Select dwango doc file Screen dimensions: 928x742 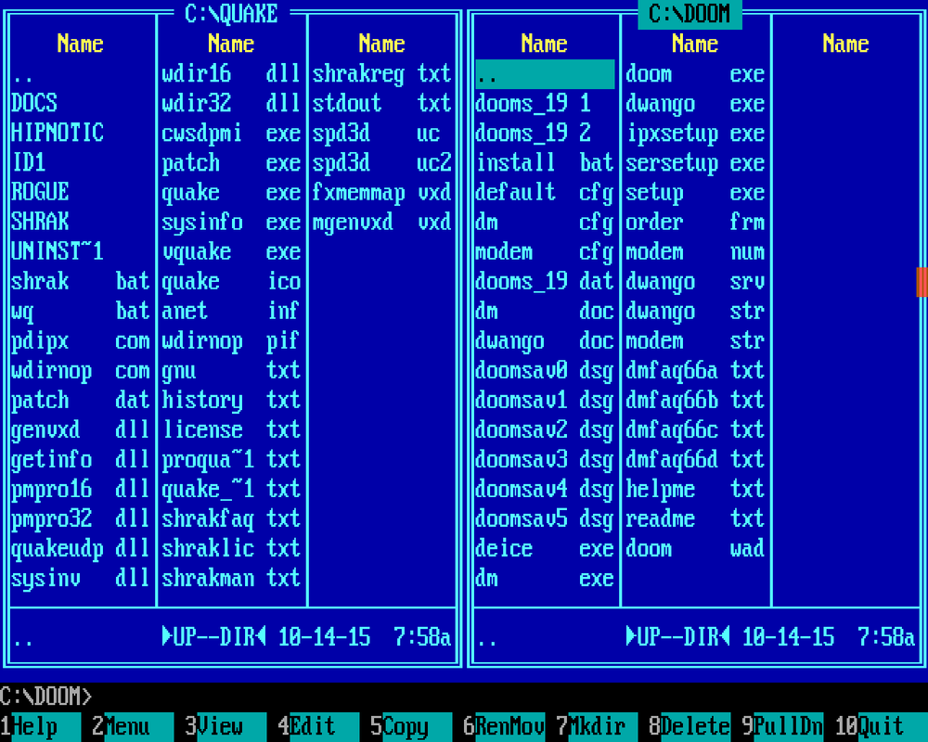coord(545,341)
